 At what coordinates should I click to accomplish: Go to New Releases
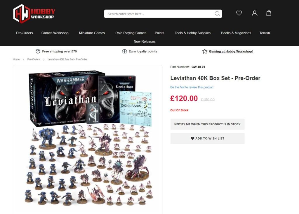[x=145, y=42]
